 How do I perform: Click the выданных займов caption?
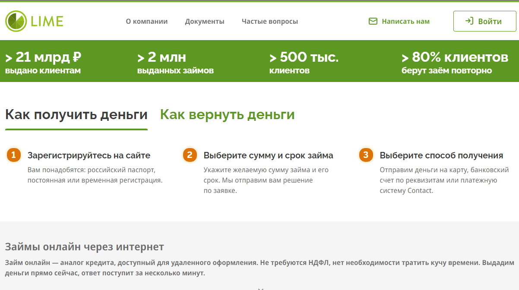(x=175, y=70)
